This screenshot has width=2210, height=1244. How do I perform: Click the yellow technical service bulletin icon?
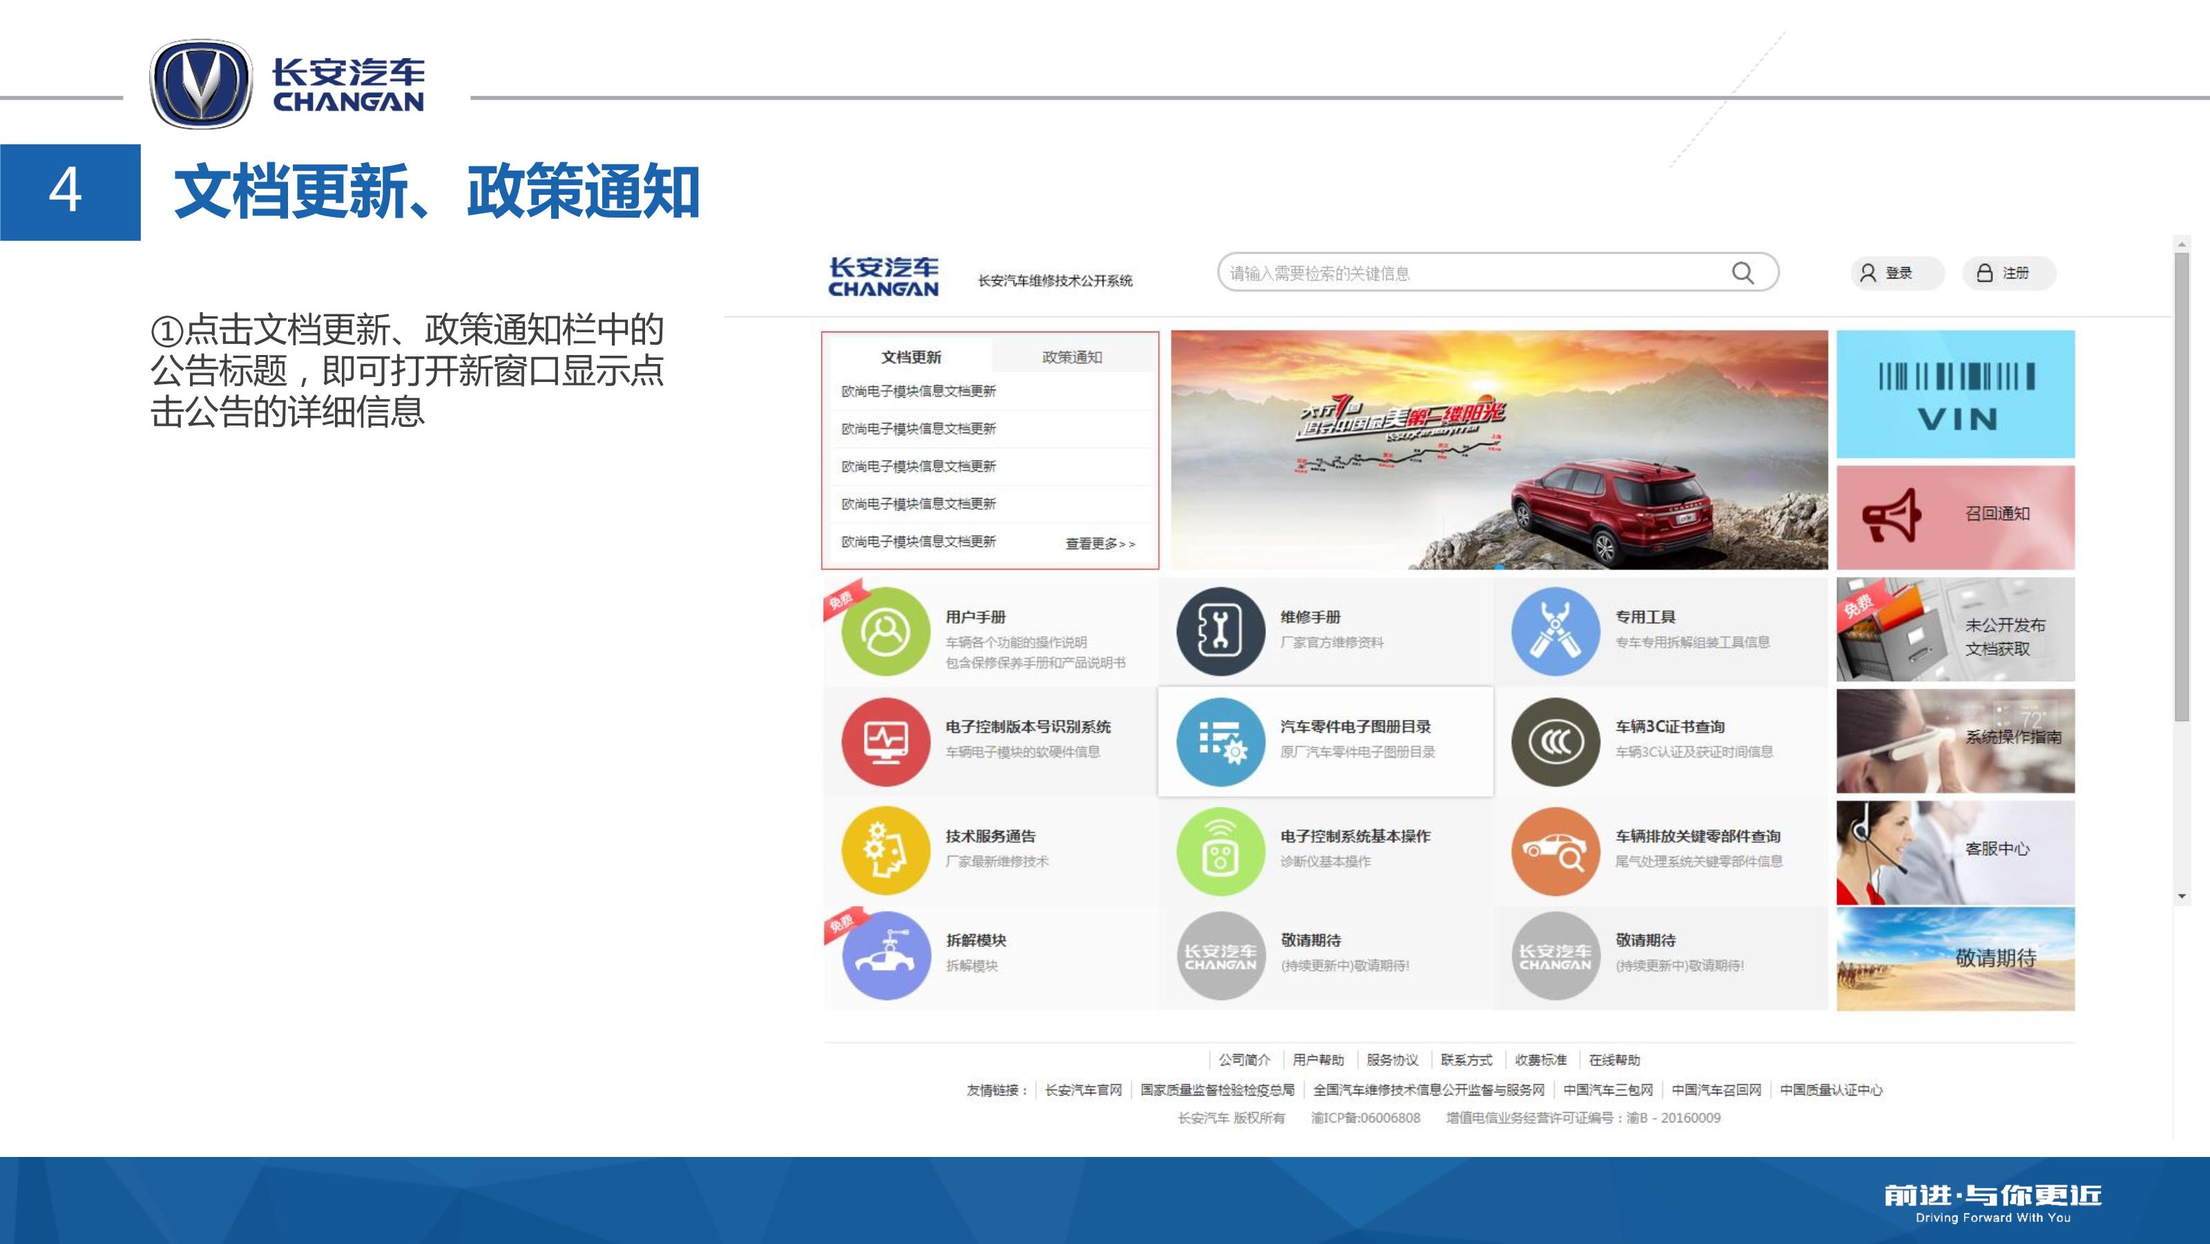click(885, 851)
